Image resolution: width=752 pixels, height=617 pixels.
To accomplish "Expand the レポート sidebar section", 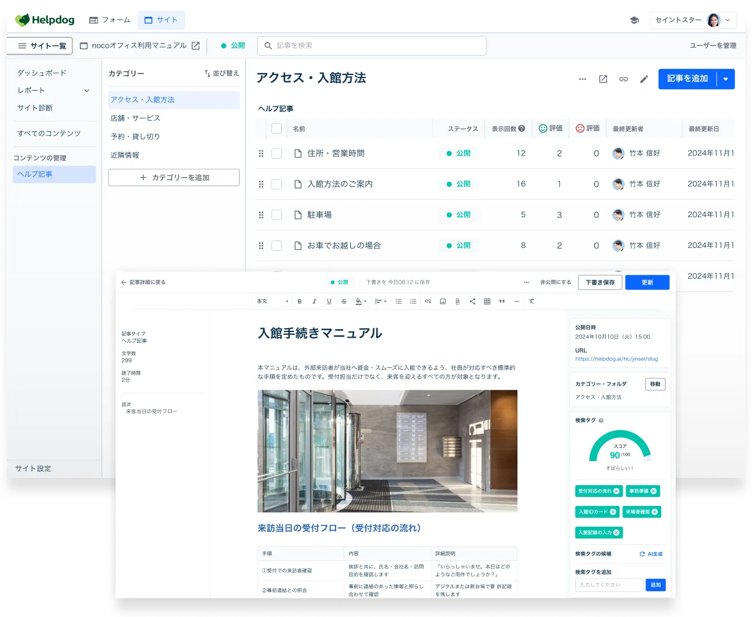I will pos(86,91).
